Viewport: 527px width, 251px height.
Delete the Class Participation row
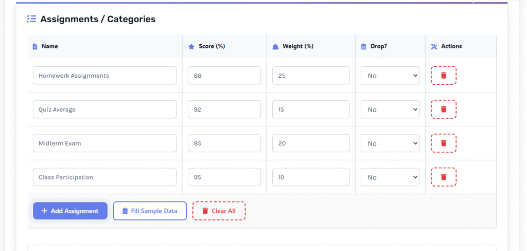(x=443, y=177)
